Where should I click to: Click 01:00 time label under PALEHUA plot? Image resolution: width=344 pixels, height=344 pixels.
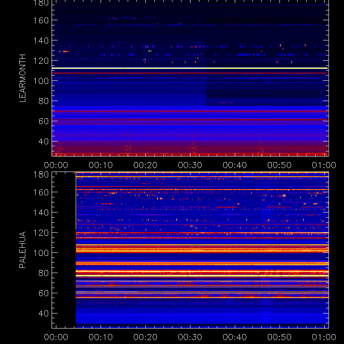click(324, 337)
